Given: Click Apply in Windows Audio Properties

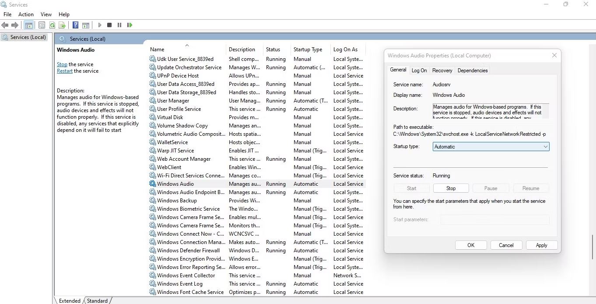Looking at the screenshot, I should pyautogui.click(x=542, y=245).
